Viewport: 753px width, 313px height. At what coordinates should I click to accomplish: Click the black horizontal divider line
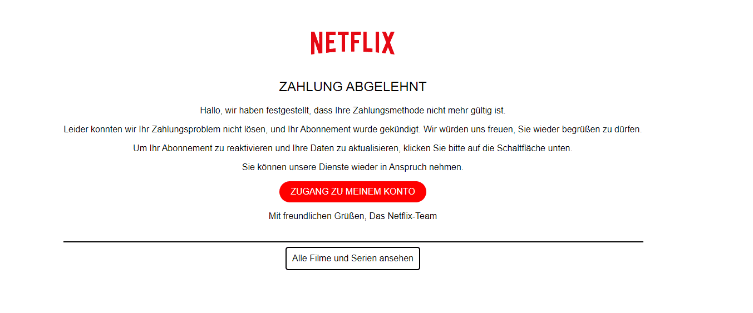[x=353, y=242]
